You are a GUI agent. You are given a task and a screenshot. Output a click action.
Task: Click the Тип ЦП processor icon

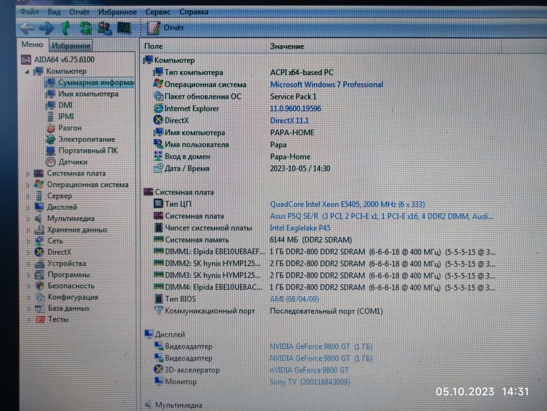pos(159,204)
